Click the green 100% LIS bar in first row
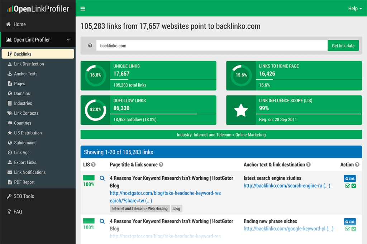Viewport: 367px width, 244px height. click(89, 178)
